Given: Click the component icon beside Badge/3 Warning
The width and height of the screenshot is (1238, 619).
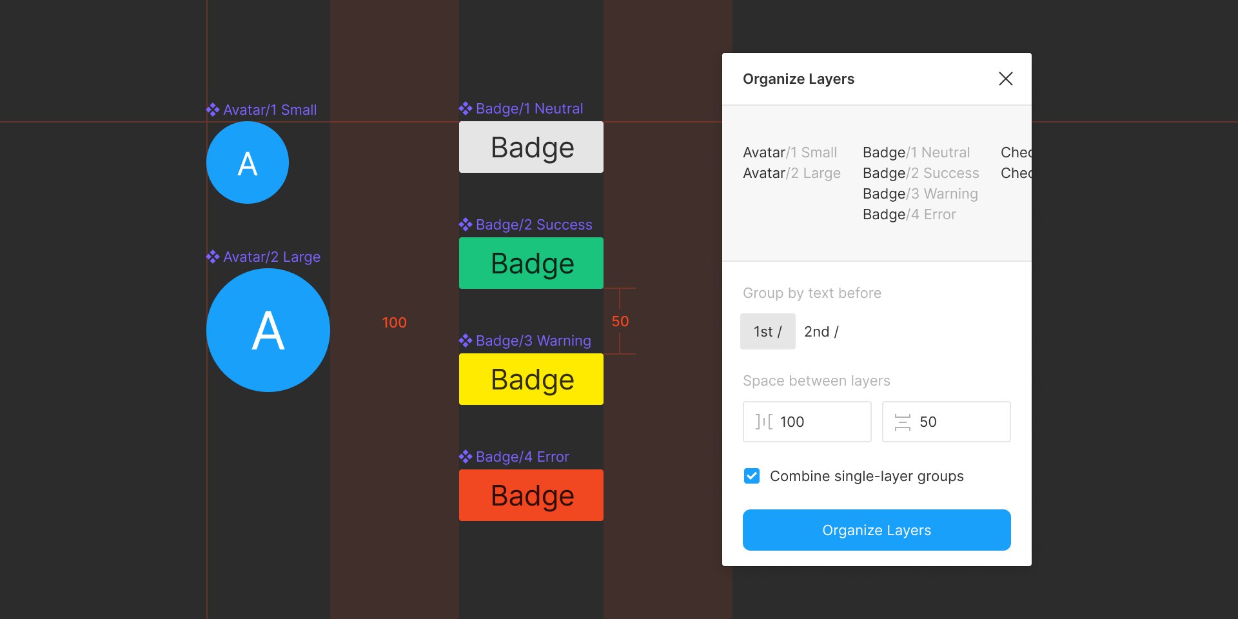Looking at the screenshot, I should click(x=466, y=340).
